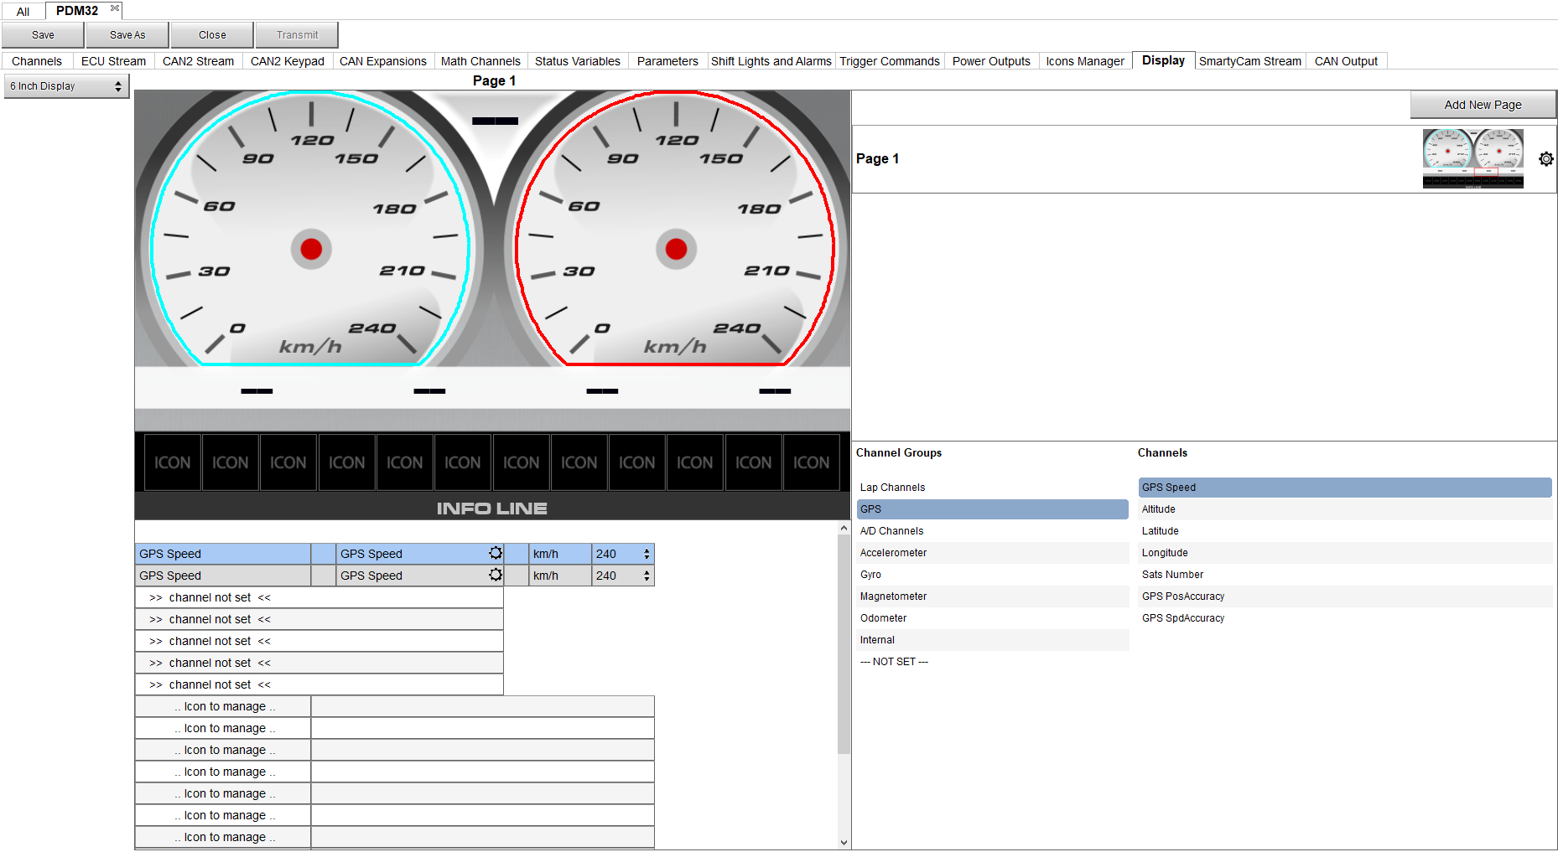Open Page 1 settings gear icon
This screenshot has height=852, width=1558.
(x=1545, y=159)
